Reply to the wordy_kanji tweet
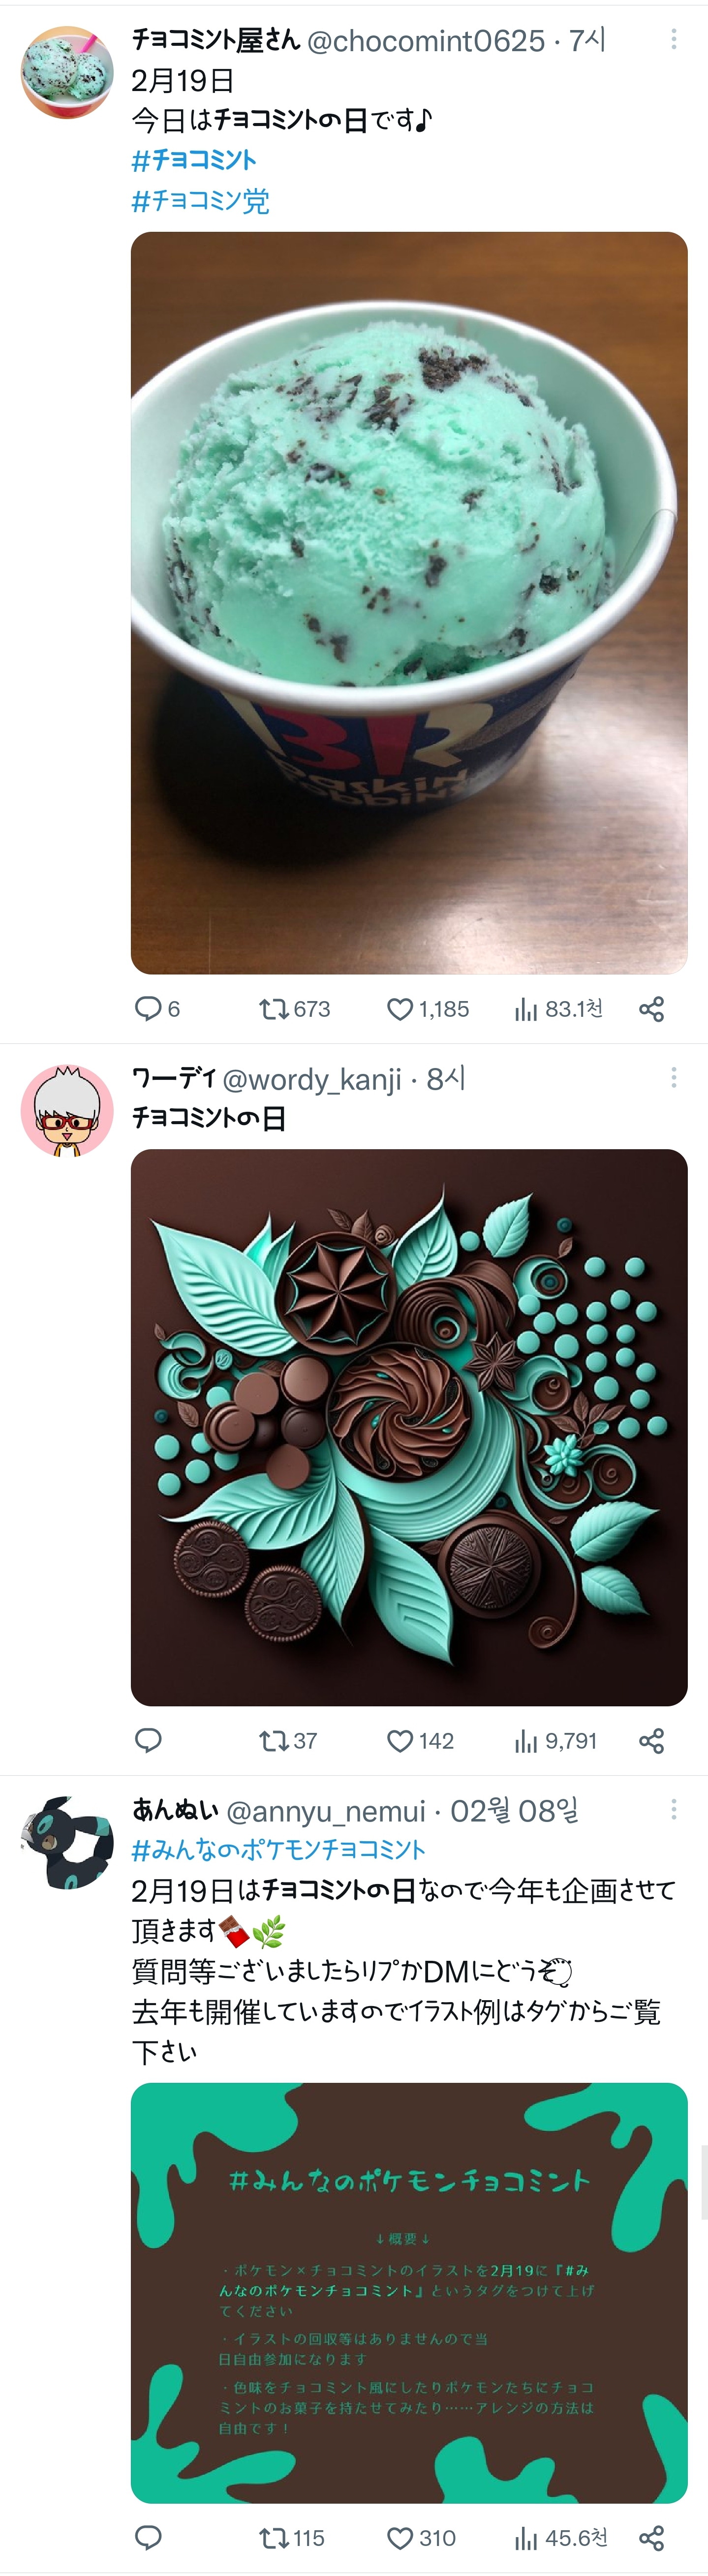This screenshot has width=708, height=2576. 148,1740
